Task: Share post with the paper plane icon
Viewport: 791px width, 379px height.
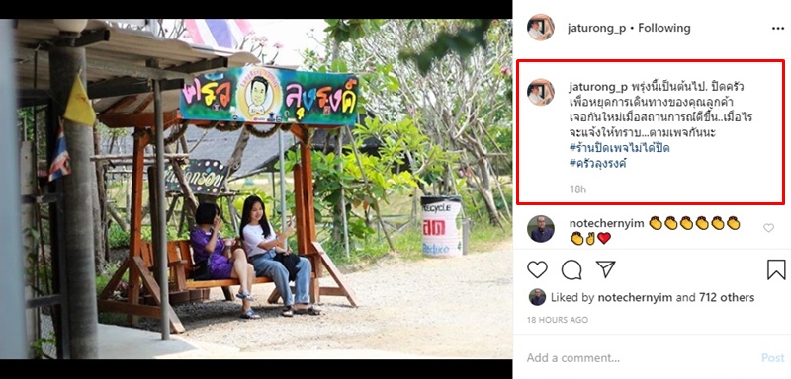Action: point(605,269)
